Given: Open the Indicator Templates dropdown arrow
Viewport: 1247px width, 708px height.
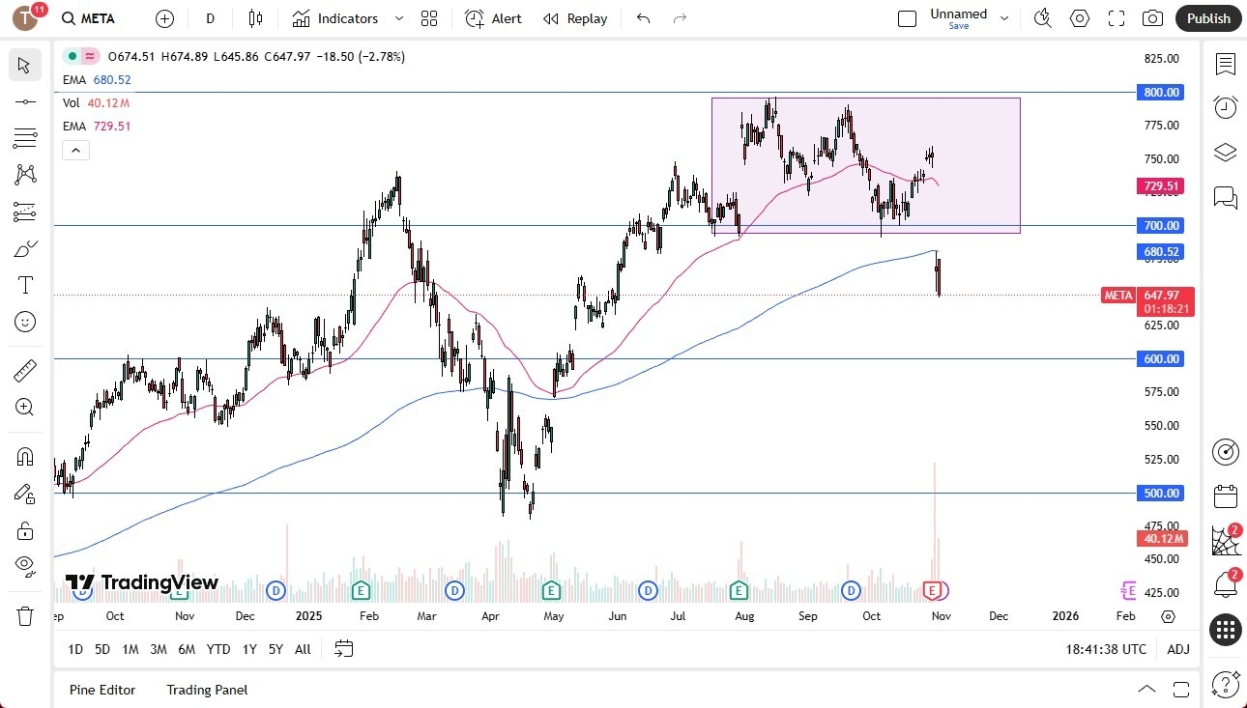Looking at the screenshot, I should tap(399, 18).
